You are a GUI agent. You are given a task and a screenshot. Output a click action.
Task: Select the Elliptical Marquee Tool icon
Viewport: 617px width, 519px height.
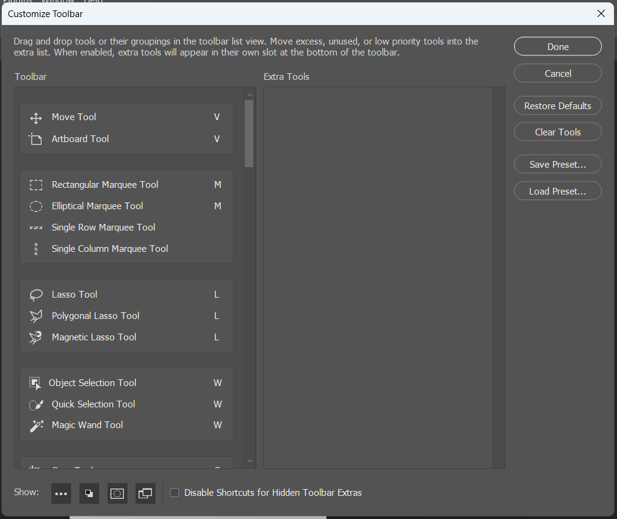pyautogui.click(x=36, y=206)
